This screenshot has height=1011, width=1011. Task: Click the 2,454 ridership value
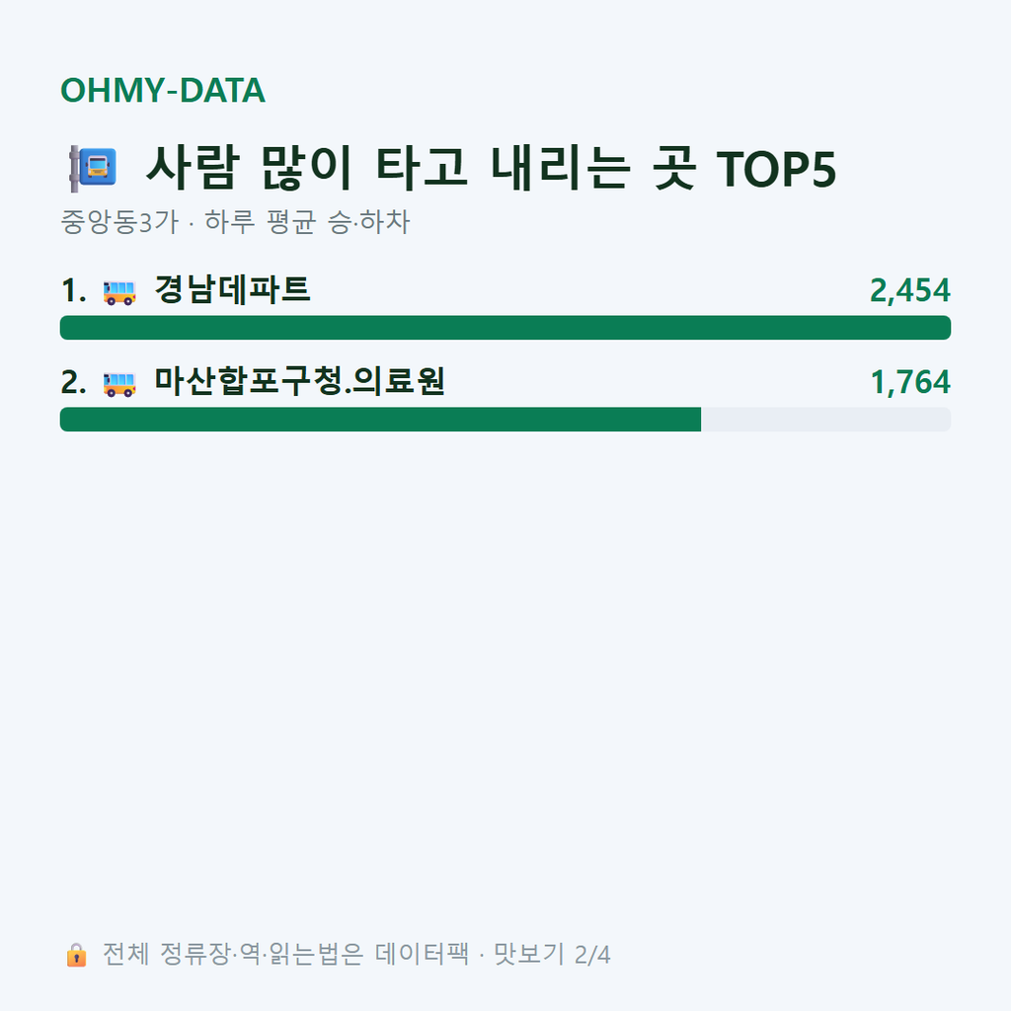click(x=909, y=290)
